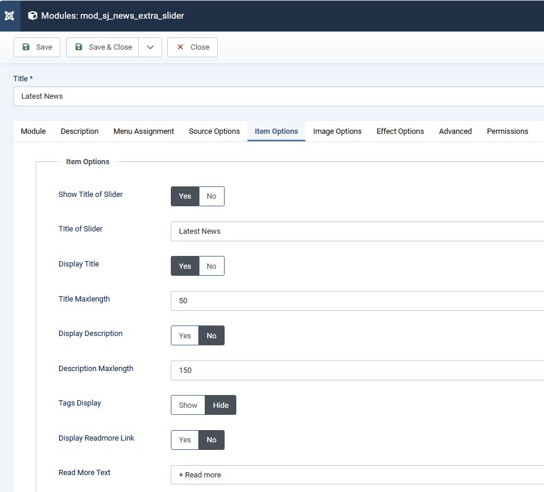Switch to the Module tab
The height and width of the screenshot is (492, 544).
(x=33, y=131)
